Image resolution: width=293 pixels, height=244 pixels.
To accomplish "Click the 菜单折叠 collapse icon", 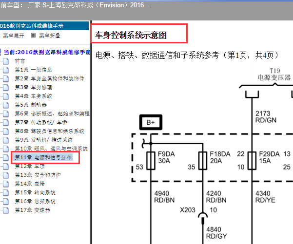I will coord(33,36).
